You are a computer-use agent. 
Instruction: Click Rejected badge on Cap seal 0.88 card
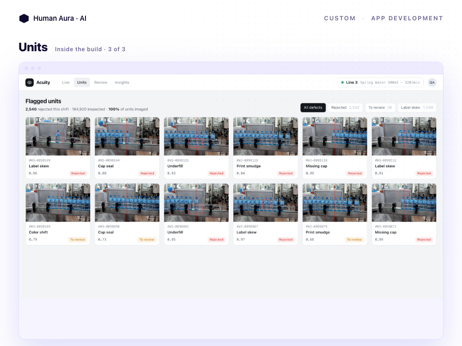point(147,173)
